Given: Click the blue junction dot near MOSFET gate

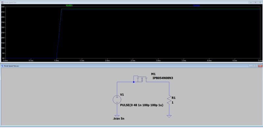Looking at the screenshot, I should (133, 82).
